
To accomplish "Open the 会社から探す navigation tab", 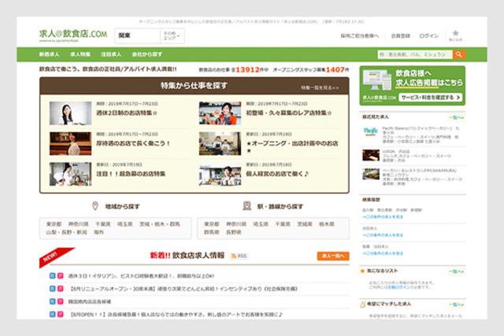I will 147,54.
